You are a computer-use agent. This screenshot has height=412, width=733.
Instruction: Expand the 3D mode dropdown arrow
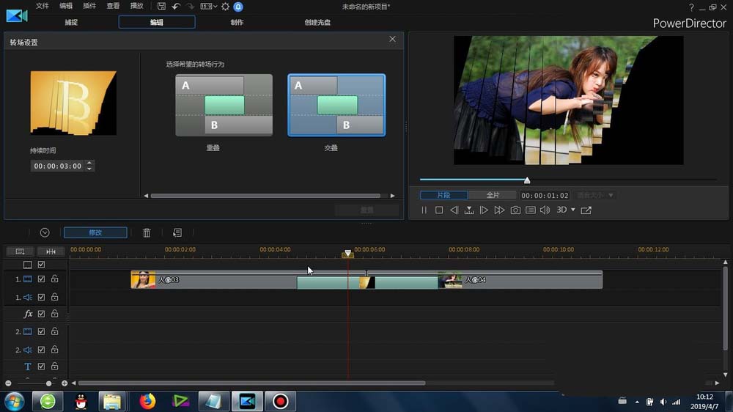tap(573, 210)
